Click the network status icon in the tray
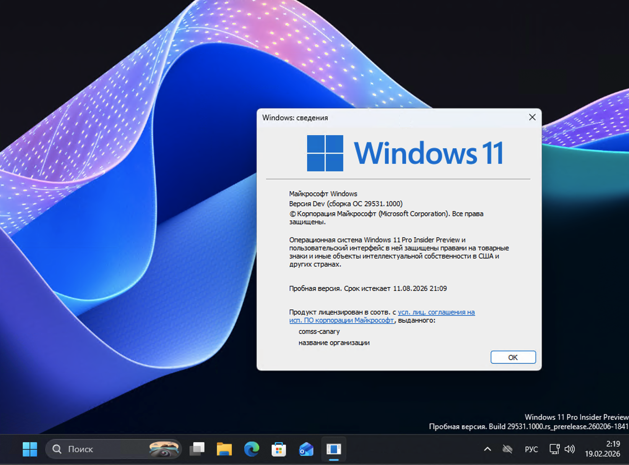 tap(554, 449)
